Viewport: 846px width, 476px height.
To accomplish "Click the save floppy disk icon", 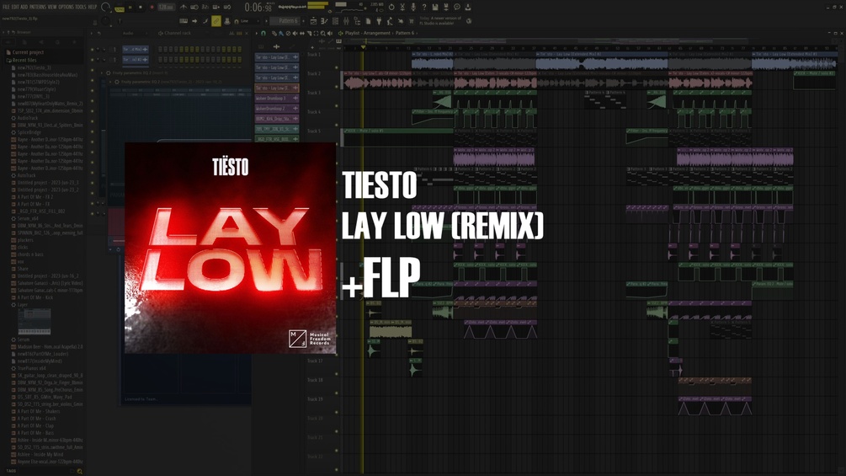I will pyautogui.click(x=435, y=7).
